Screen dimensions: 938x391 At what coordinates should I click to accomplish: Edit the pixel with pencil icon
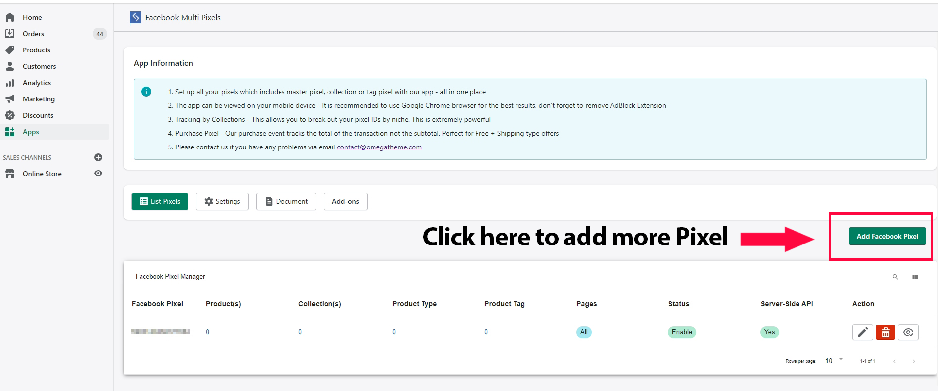862,332
